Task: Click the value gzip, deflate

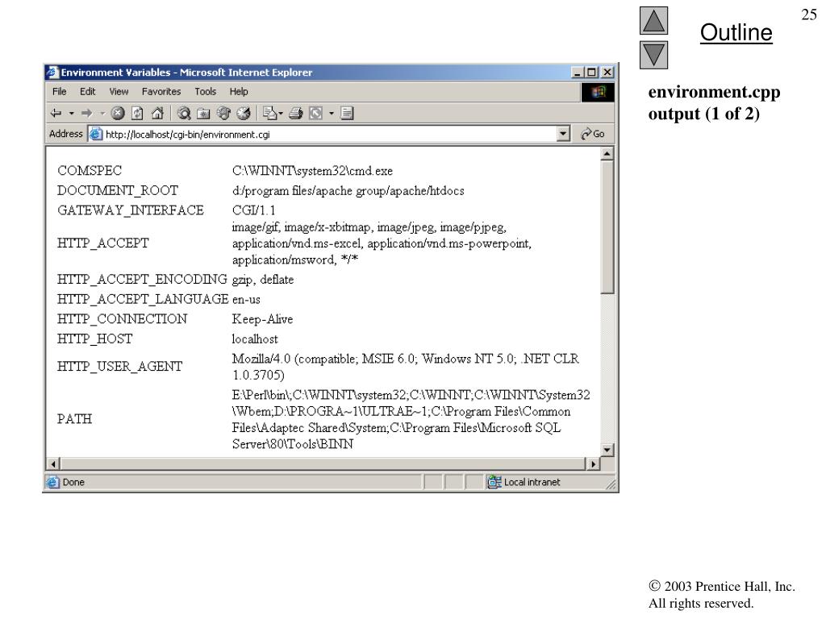Action: (263, 280)
